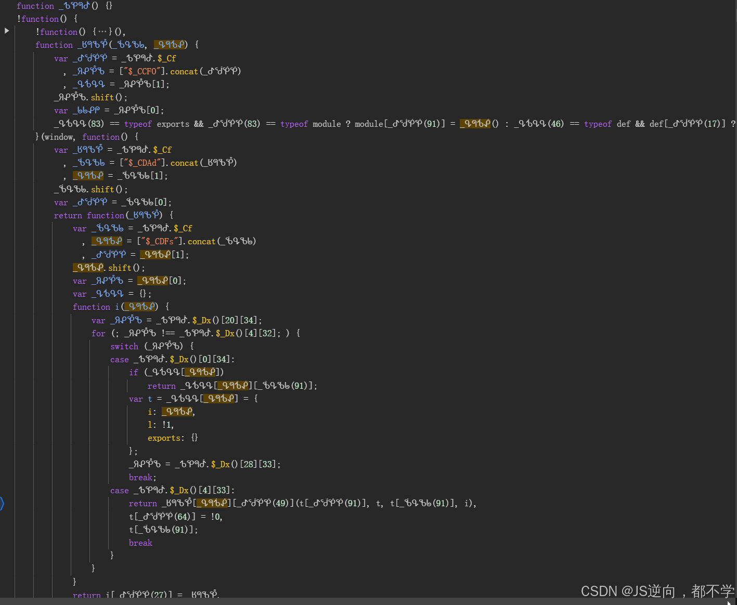Click the "(64)" call argument
Image resolution: width=737 pixels, height=605 pixels.
tap(183, 517)
